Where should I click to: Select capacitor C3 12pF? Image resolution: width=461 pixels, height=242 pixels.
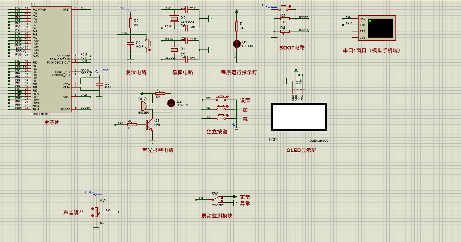[x=187, y=9]
